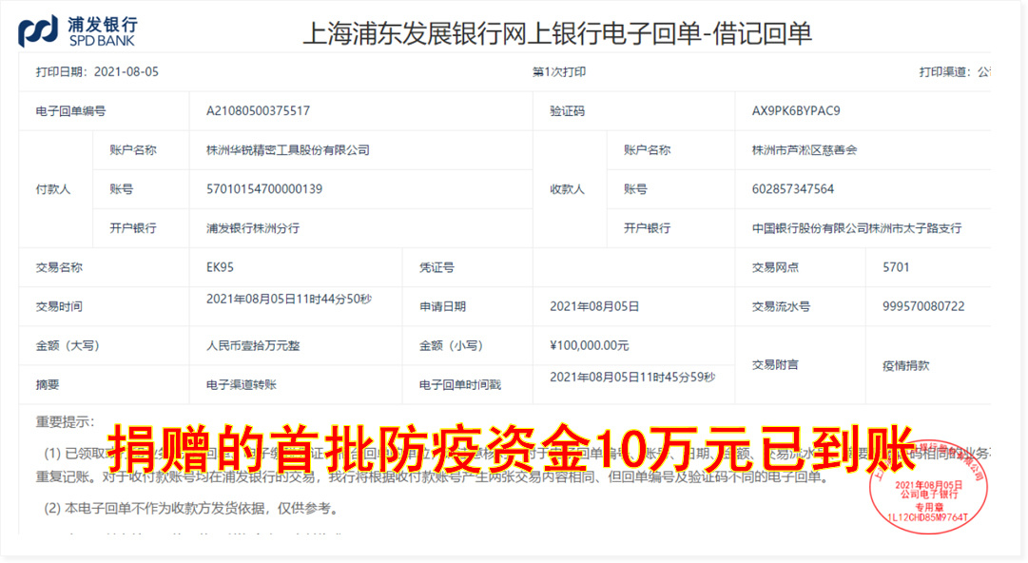
Task: Click the 验证码 label
Action: click(x=567, y=110)
